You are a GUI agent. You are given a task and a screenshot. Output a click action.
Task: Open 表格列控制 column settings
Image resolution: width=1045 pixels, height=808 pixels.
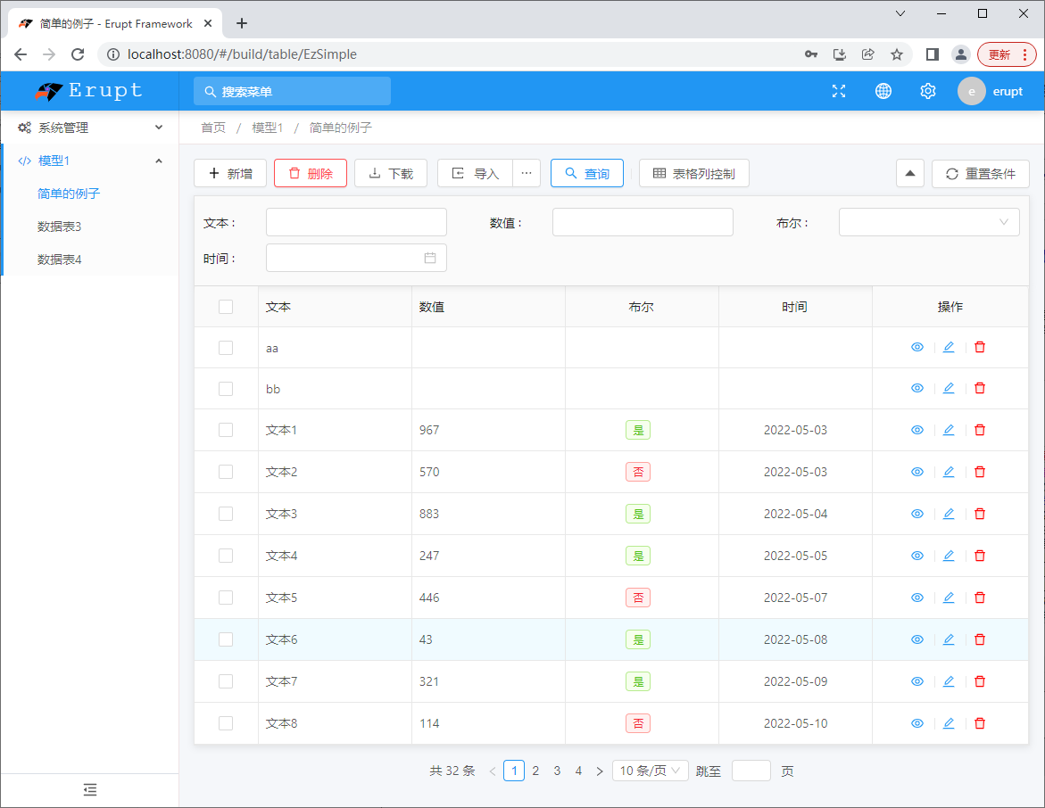pos(693,173)
